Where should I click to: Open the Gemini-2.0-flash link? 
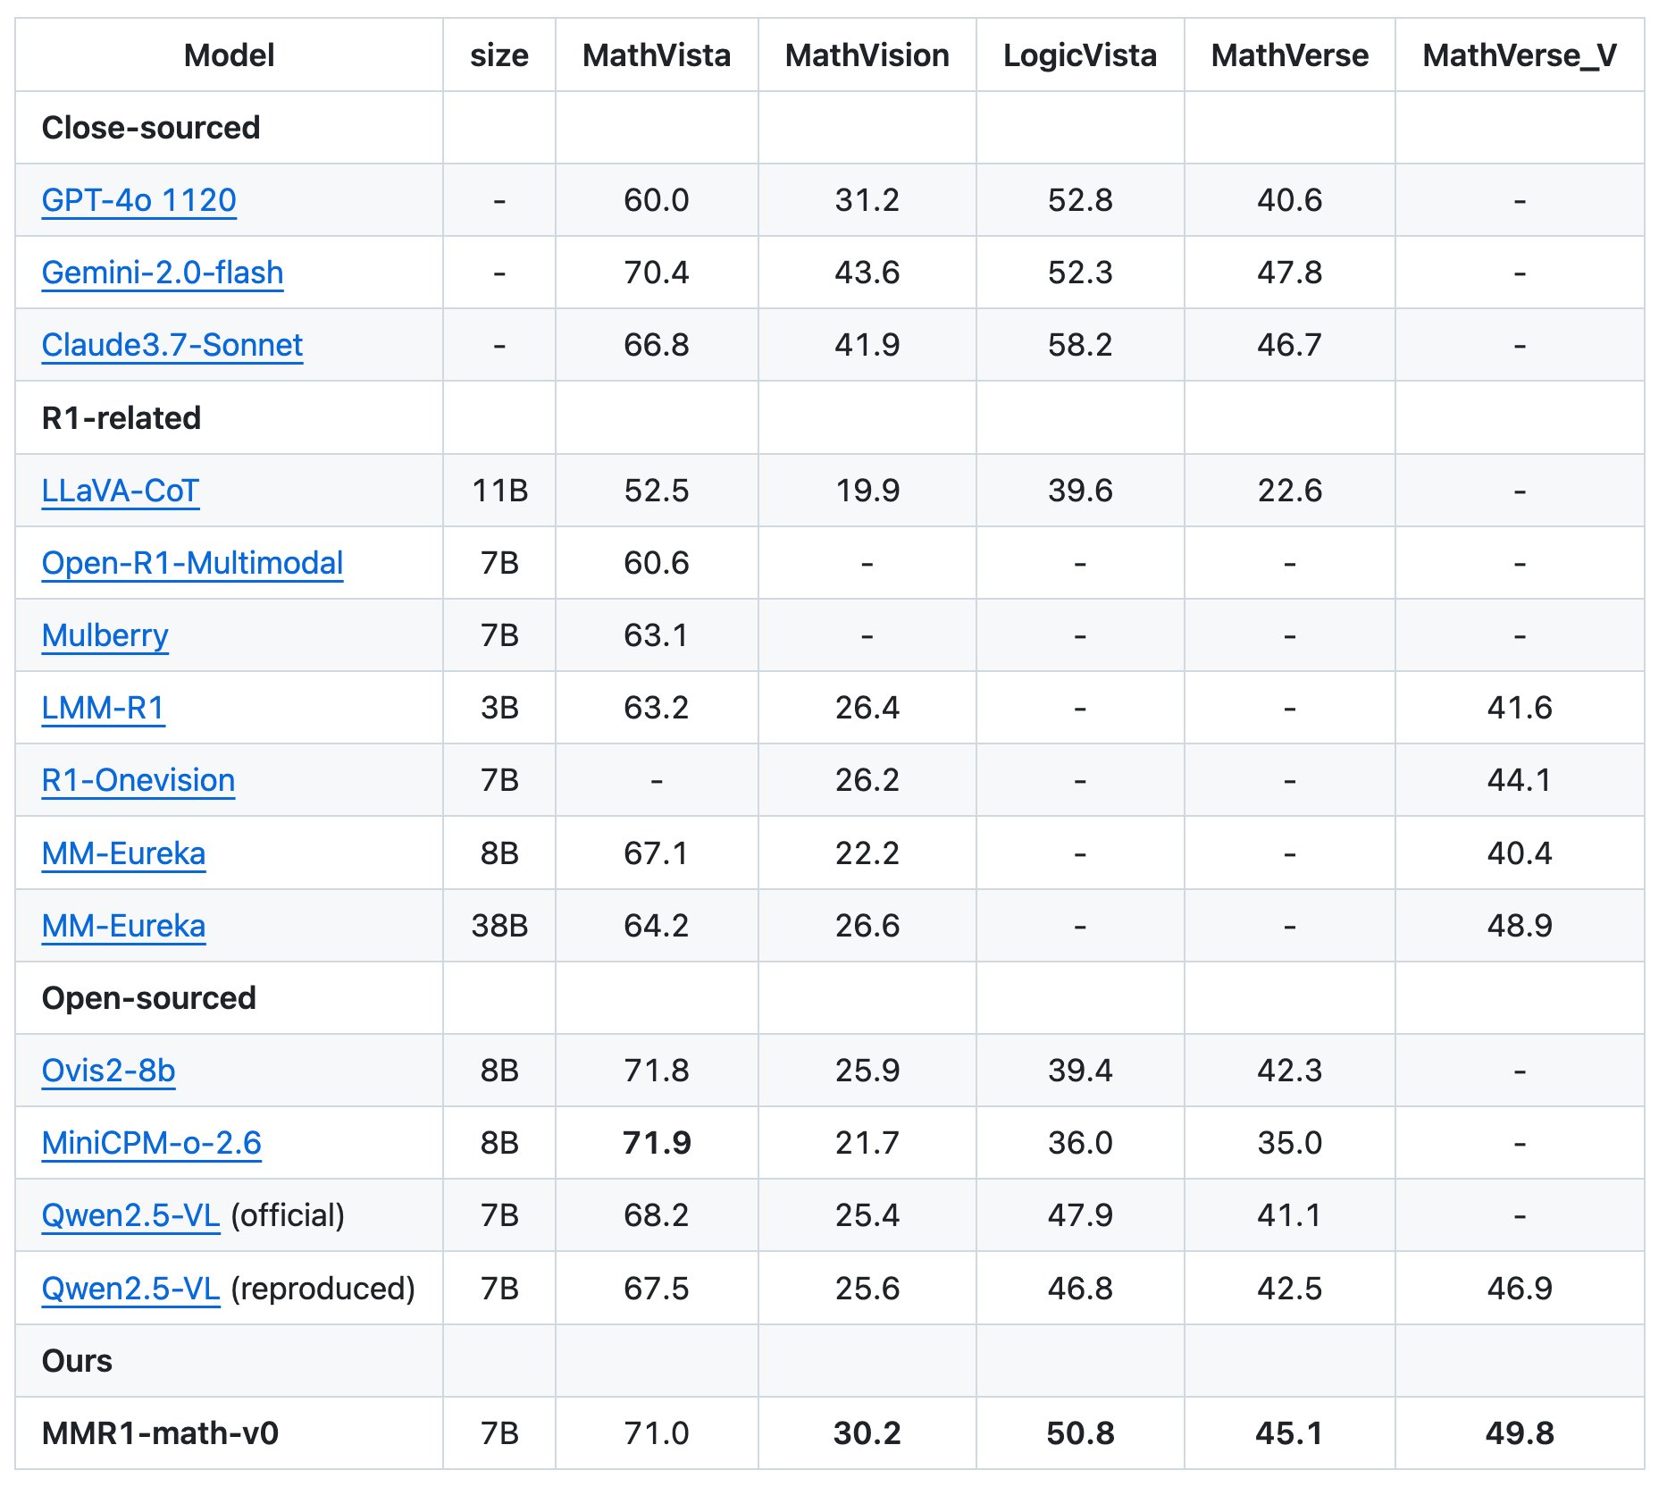click(x=163, y=273)
